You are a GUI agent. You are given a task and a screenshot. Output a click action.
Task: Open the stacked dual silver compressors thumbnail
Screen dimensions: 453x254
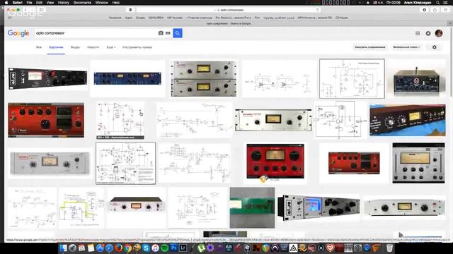coord(203,78)
